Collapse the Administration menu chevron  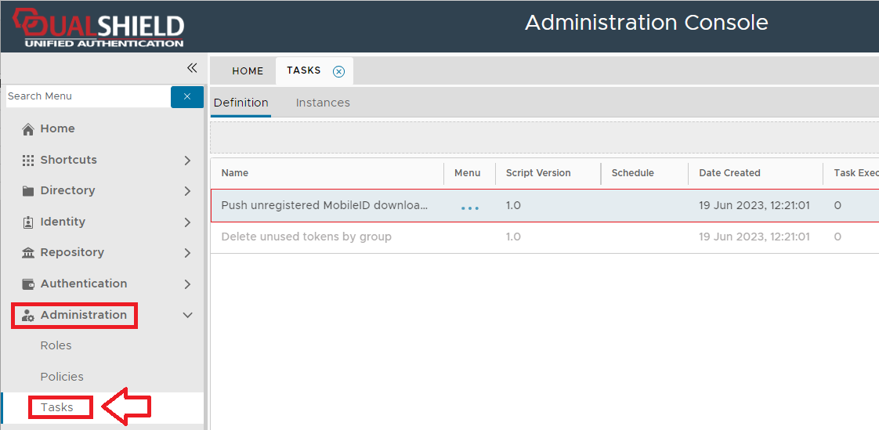click(187, 316)
